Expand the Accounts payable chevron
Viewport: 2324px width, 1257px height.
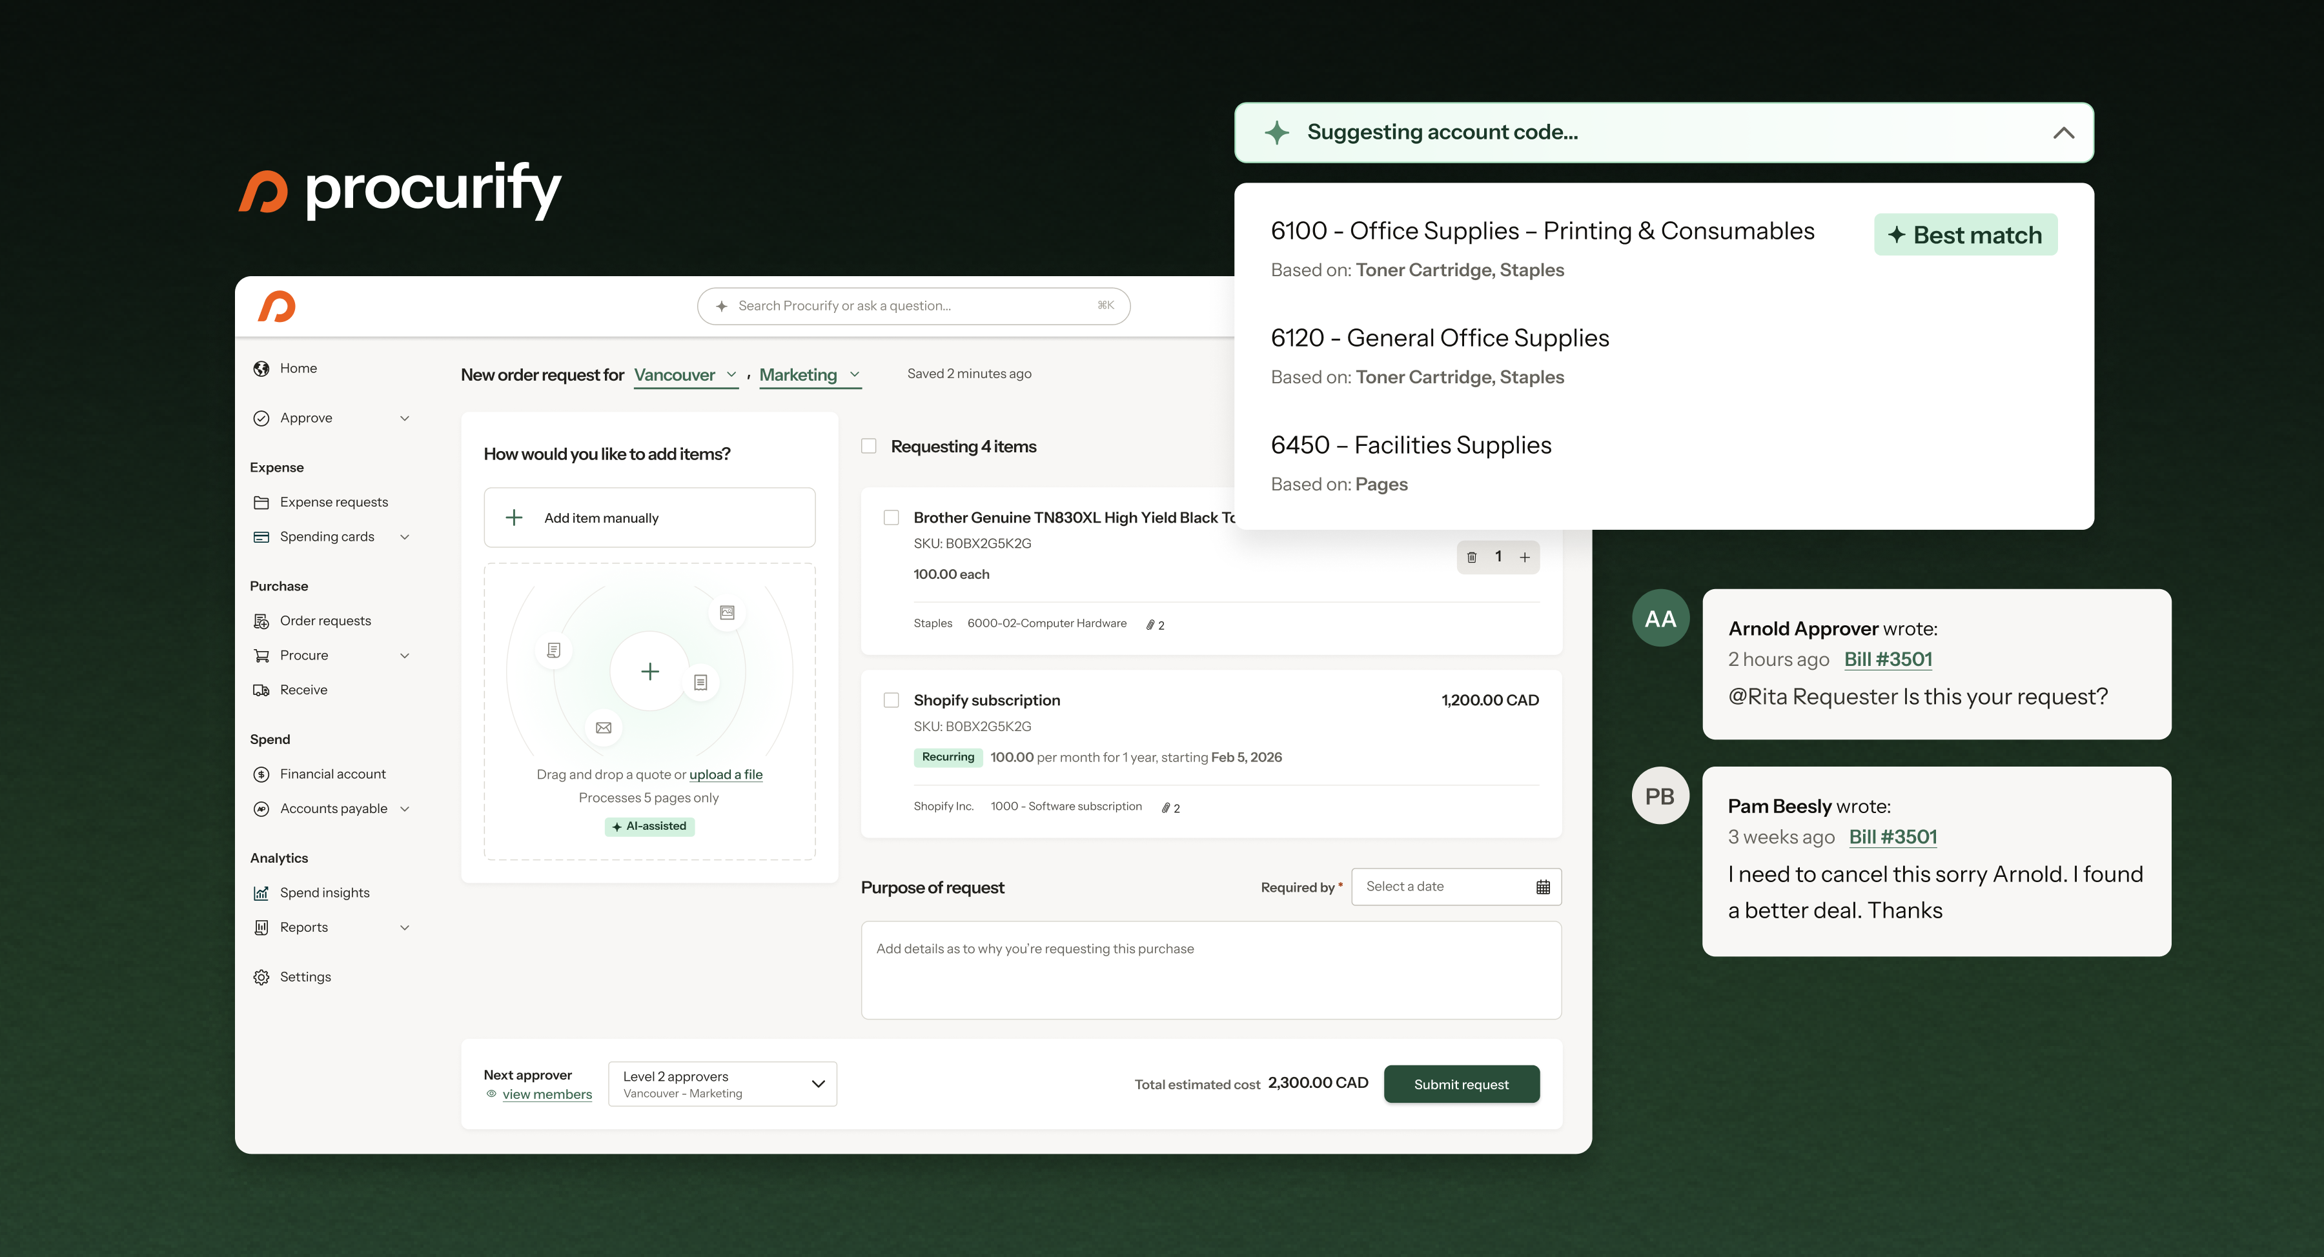pyautogui.click(x=405, y=809)
